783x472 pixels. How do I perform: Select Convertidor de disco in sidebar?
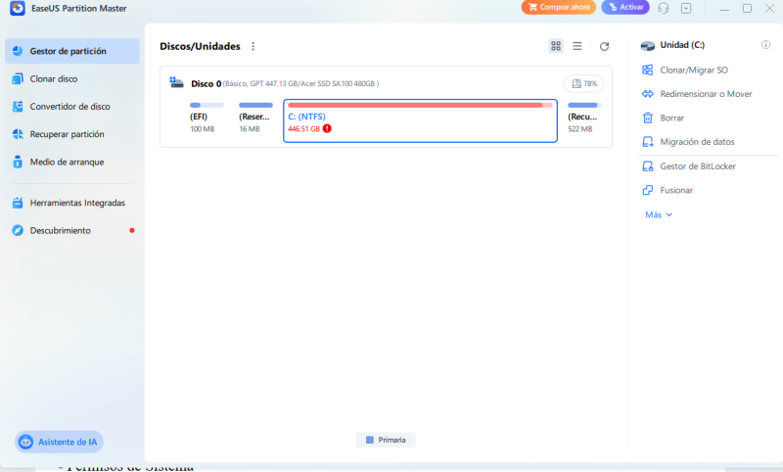pos(69,106)
